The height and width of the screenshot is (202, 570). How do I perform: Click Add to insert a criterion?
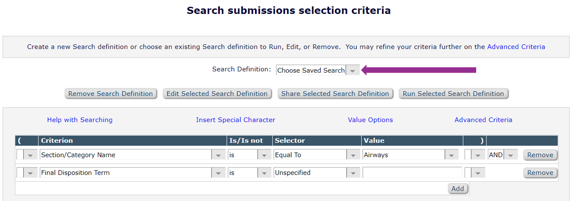pos(458,189)
